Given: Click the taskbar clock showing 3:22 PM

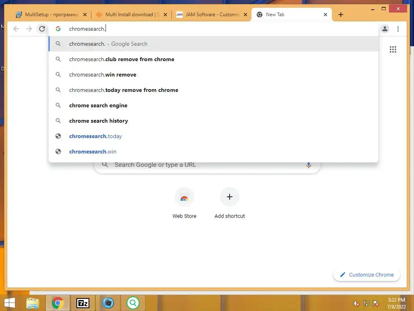Looking at the screenshot, I should tap(396, 303).
